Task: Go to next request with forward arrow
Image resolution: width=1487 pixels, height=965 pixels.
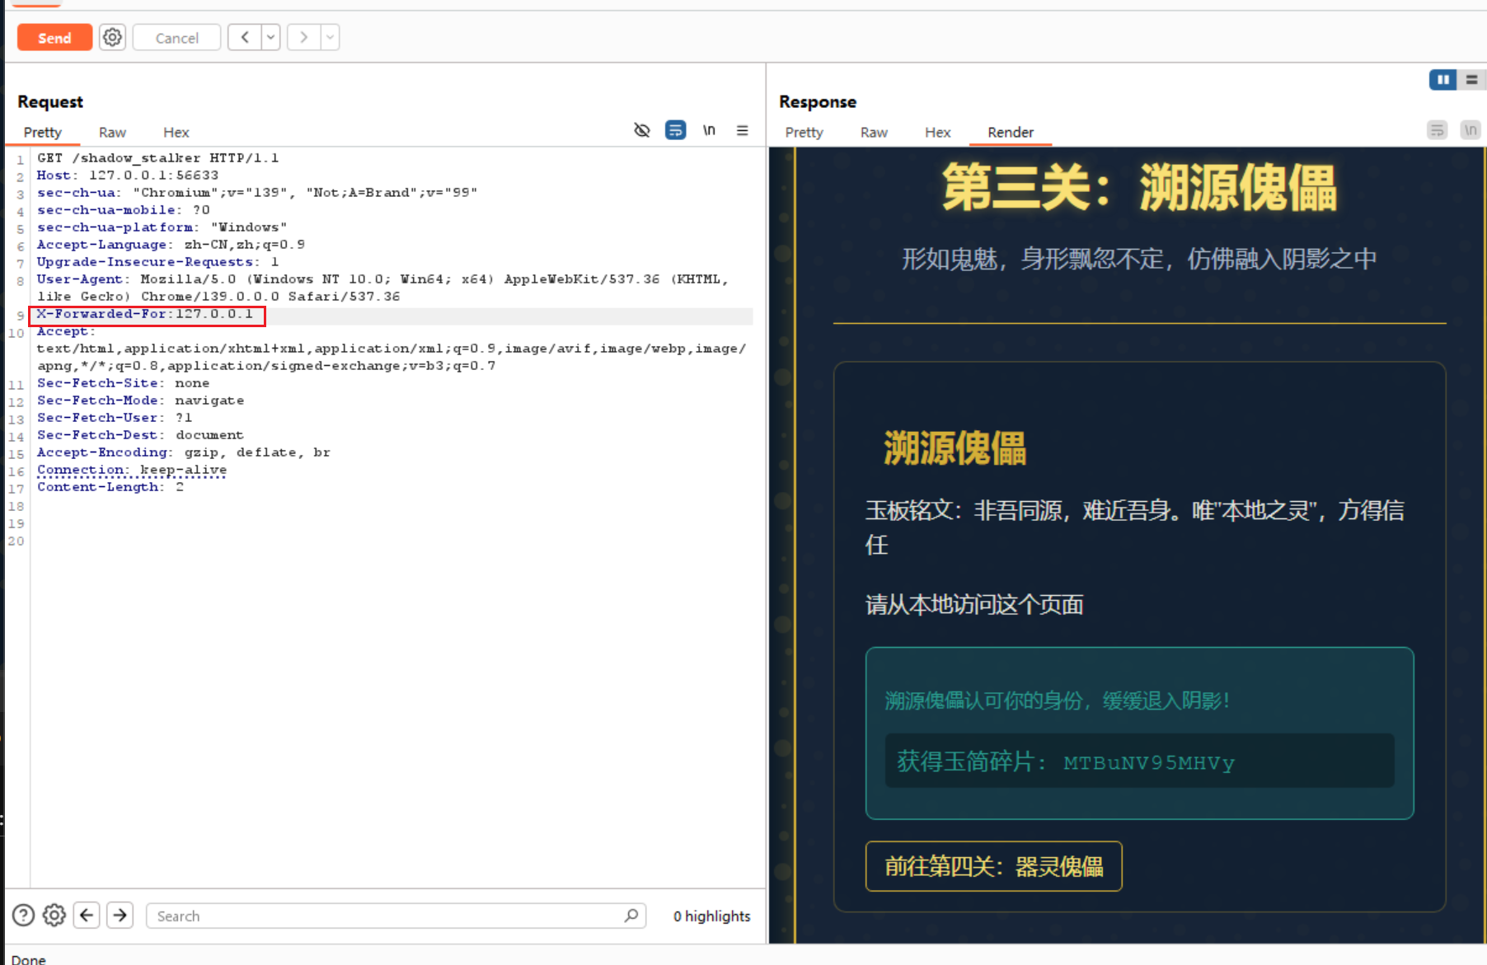Action: 303,37
